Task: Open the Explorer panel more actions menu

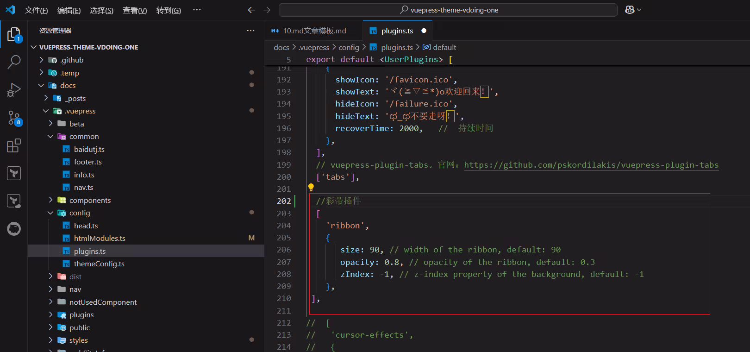Action: click(x=250, y=31)
